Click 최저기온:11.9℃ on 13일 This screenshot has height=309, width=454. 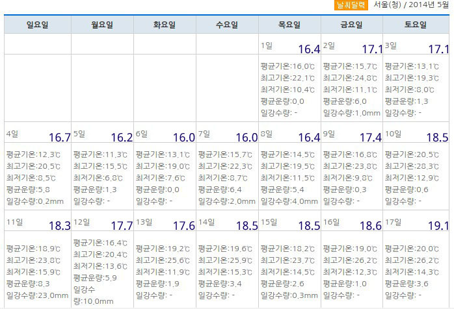coord(163,272)
